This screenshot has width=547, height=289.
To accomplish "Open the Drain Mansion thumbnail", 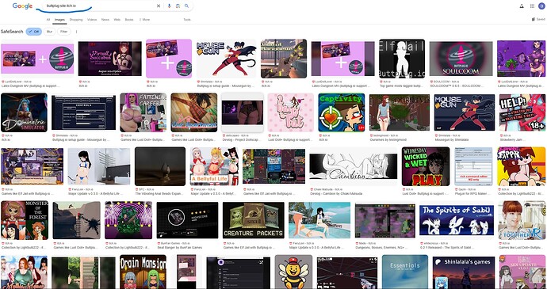I will pos(143,272).
